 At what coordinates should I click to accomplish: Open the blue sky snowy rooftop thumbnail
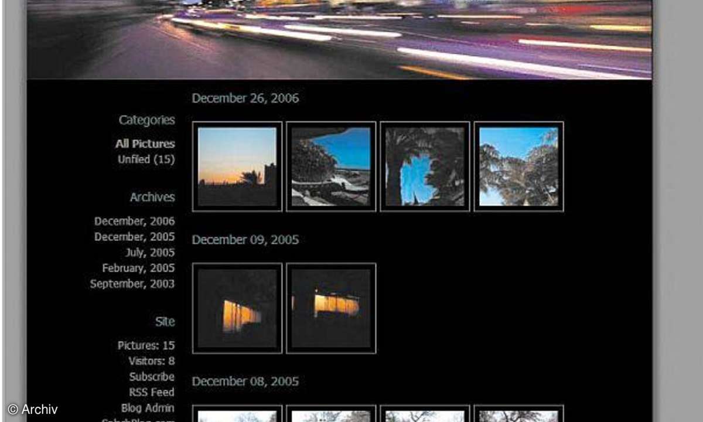click(x=331, y=166)
